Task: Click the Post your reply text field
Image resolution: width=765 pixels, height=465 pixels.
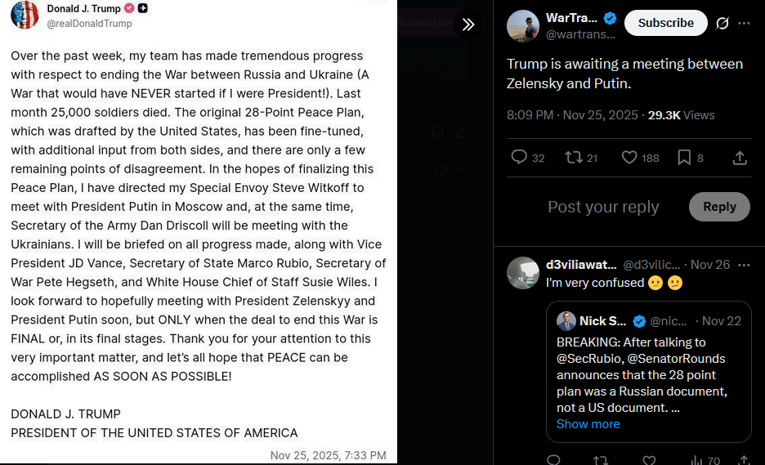Action: click(x=603, y=207)
